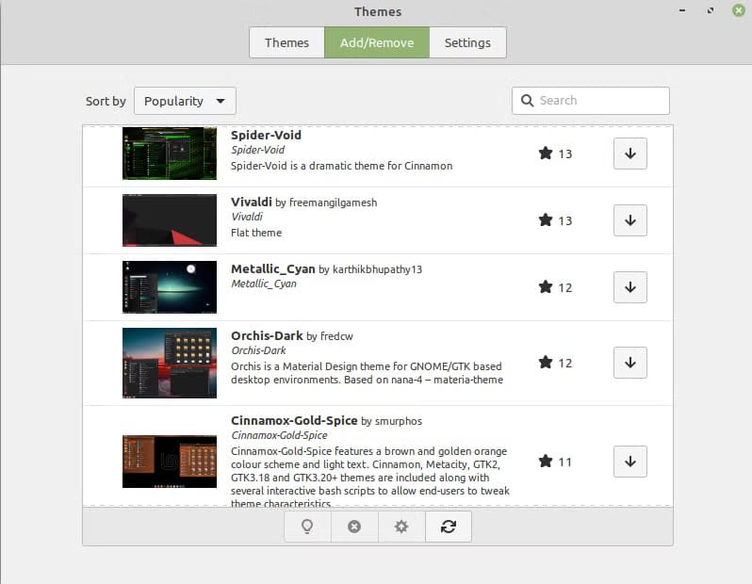Open the Cinnamox-Gold-Spice preview thumbnail
The image size is (752, 584).
point(170,462)
